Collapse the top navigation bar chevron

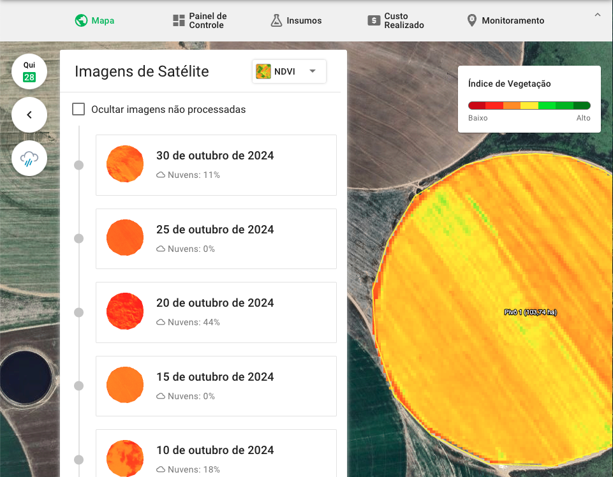598,15
